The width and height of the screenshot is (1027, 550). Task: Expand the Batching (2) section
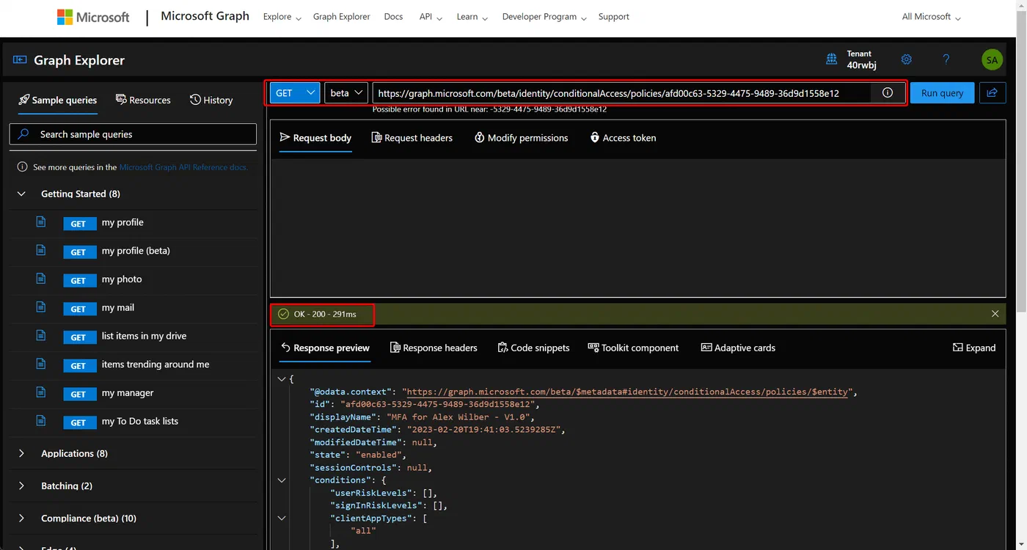click(x=22, y=485)
